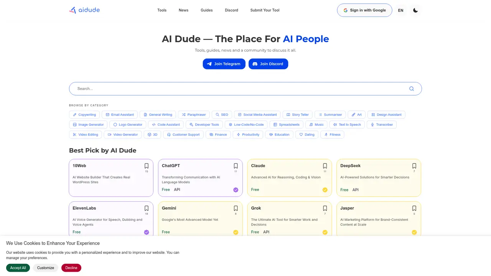Click the verified badge on Claude card
491x276 pixels.
(x=325, y=190)
